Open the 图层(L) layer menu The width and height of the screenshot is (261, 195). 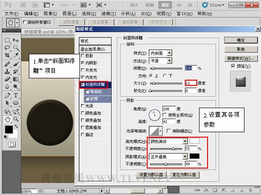[70, 14]
